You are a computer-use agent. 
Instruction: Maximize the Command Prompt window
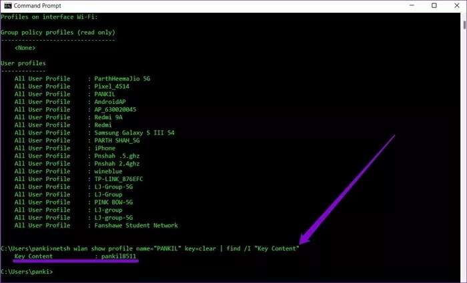coord(434,5)
